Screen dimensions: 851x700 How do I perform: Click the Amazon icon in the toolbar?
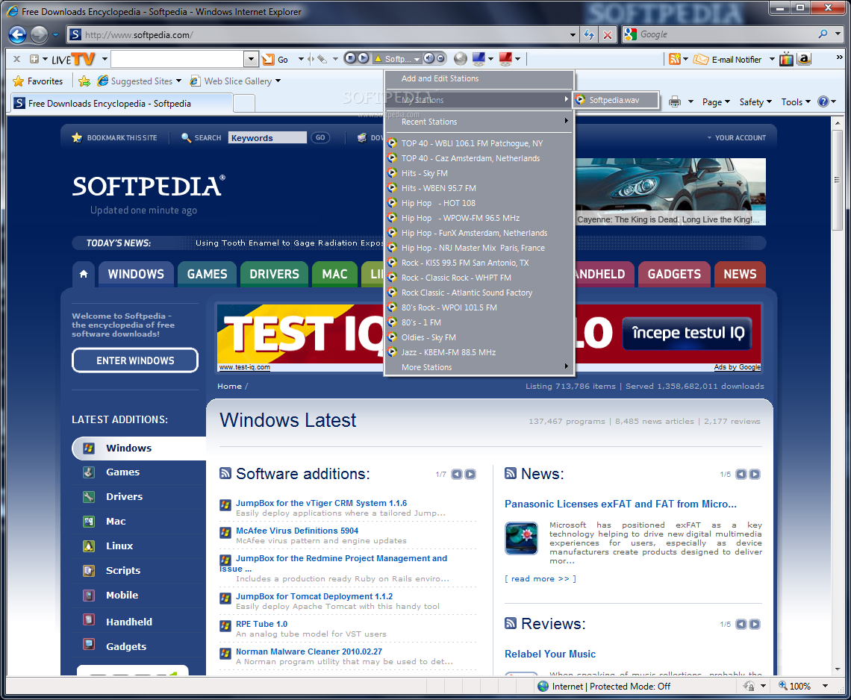pyautogui.click(x=804, y=59)
